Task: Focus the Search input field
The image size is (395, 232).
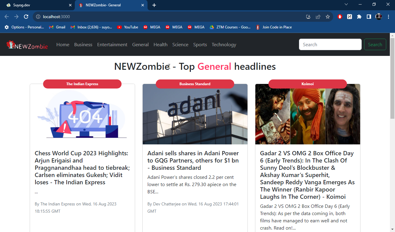Action: point(330,44)
